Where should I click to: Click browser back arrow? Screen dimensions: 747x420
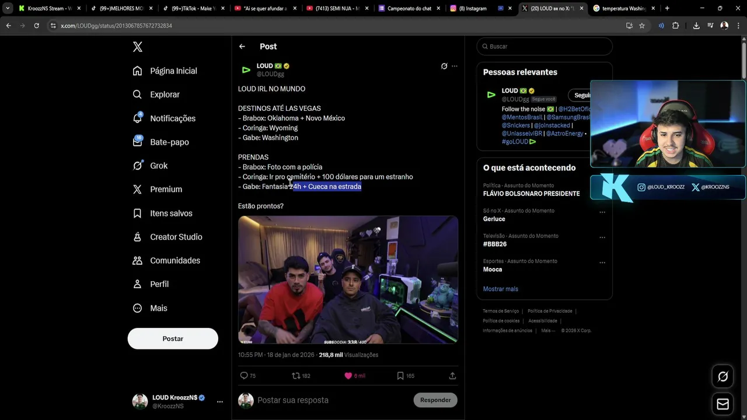(x=8, y=26)
